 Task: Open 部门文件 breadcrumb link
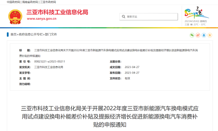click(x=51, y=34)
